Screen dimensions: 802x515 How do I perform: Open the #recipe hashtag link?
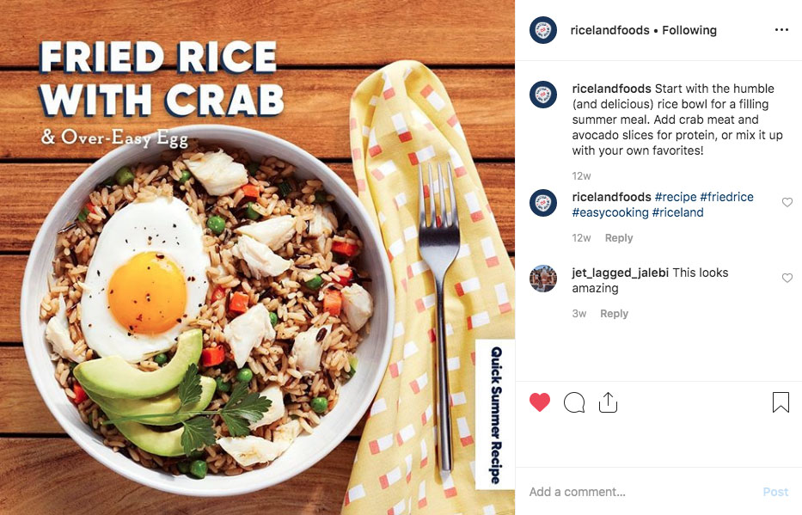(x=675, y=197)
